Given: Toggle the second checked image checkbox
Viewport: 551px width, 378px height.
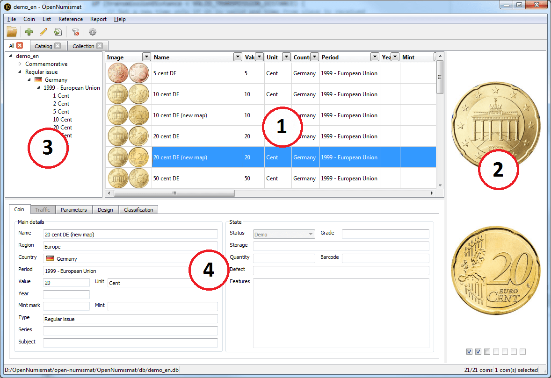Looking at the screenshot, I should pos(478,352).
